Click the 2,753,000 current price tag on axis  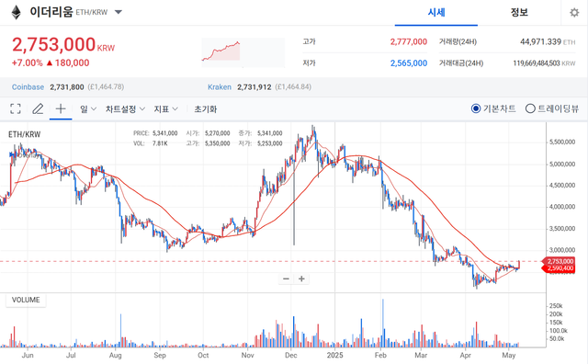point(559,261)
